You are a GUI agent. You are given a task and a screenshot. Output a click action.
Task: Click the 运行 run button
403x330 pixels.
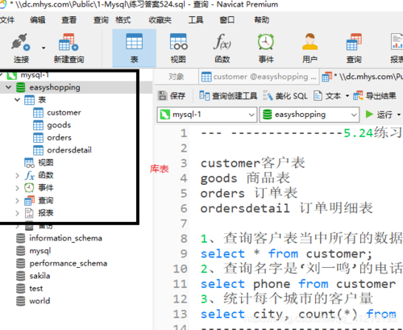[x=379, y=115]
